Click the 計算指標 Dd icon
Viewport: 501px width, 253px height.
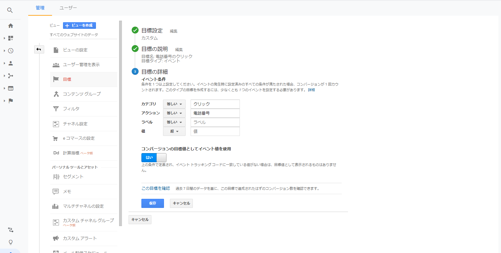[x=56, y=153]
